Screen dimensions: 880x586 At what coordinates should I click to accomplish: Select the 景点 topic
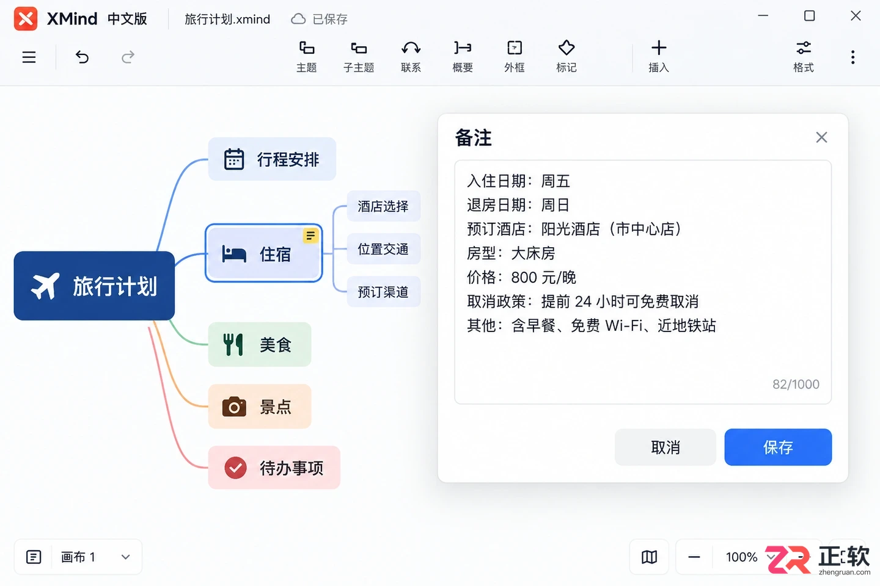click(260, 407)
